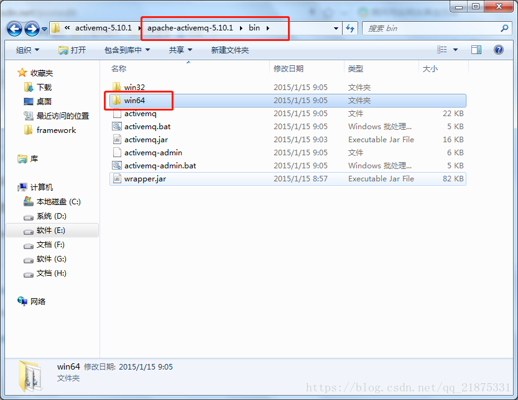Select activemq.bat batch file
The height and width of the screenshot is (400, 518).
pyautogui.click(x=287, y=127)
